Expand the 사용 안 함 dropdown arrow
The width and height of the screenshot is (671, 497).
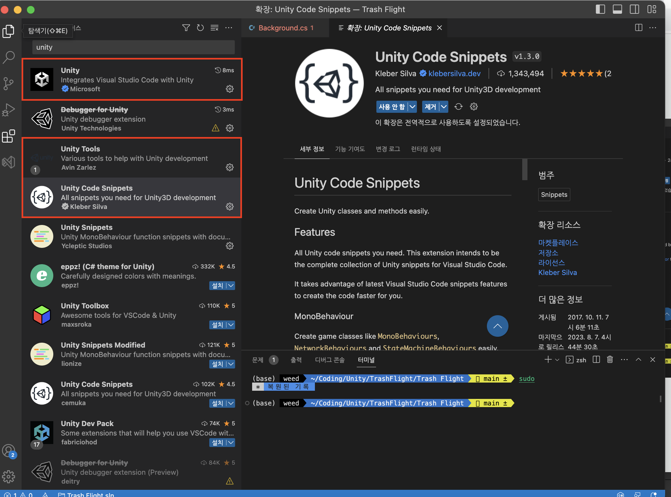click(x=412, y=107)
